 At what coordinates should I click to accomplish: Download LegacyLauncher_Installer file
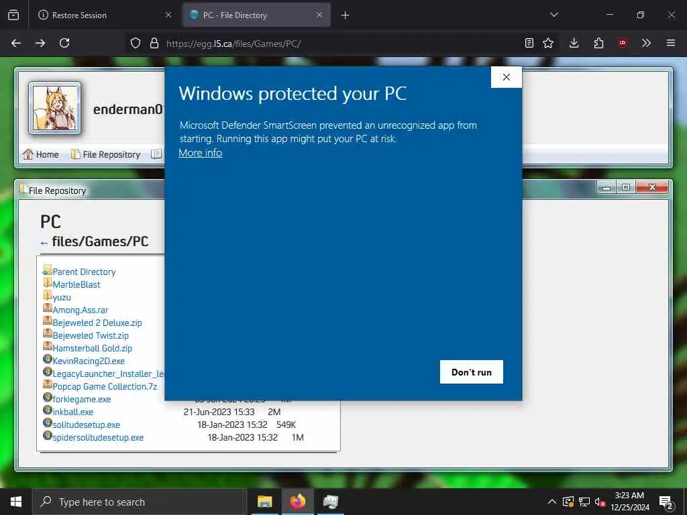tap(108, 374)
